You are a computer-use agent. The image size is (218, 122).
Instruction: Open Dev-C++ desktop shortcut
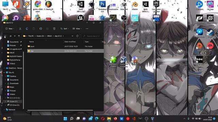coord(156,19)
